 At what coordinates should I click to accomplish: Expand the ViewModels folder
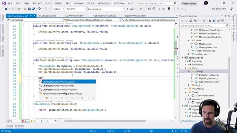click(186, 89)
